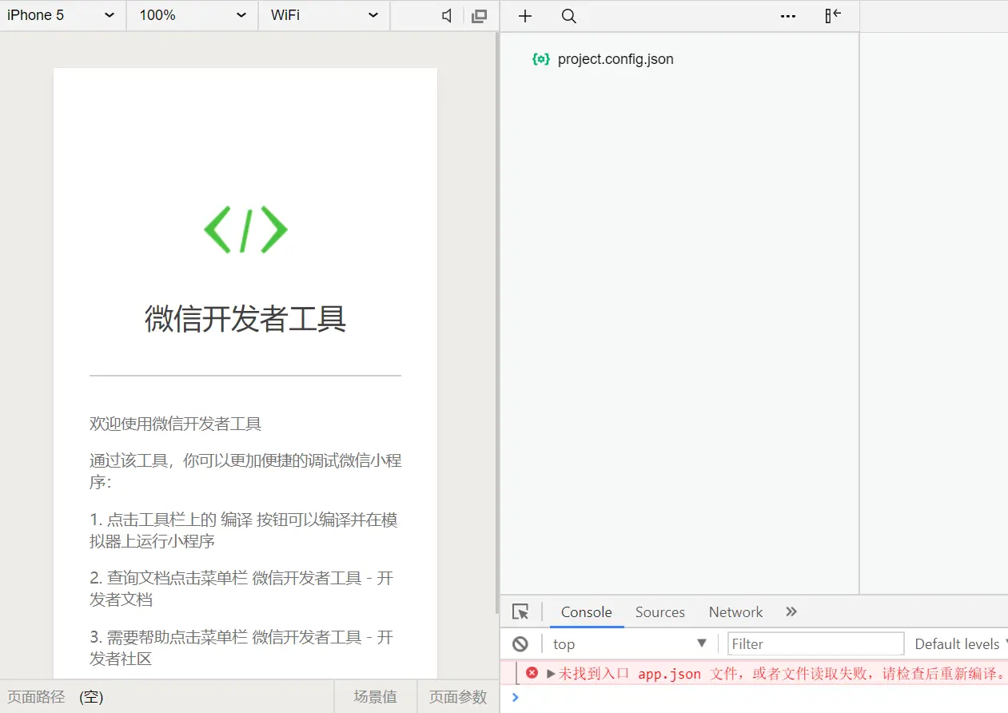Open the project.config.json file
1008x713 pixels.
click(x=616, y=59)
